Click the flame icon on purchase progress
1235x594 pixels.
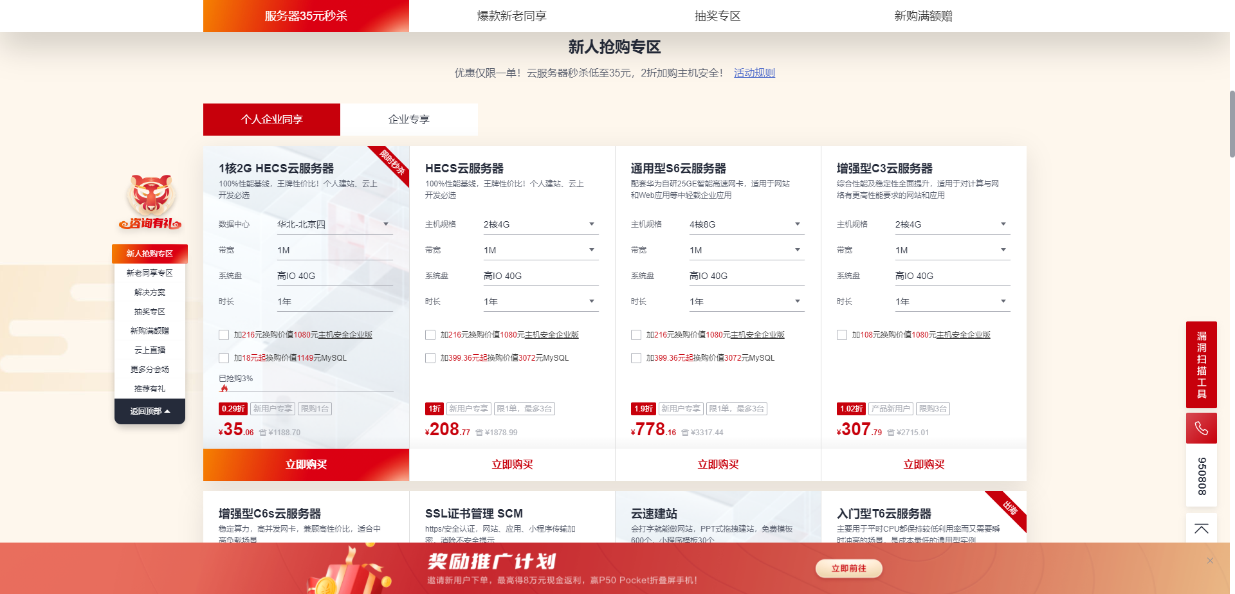point(224,388)
